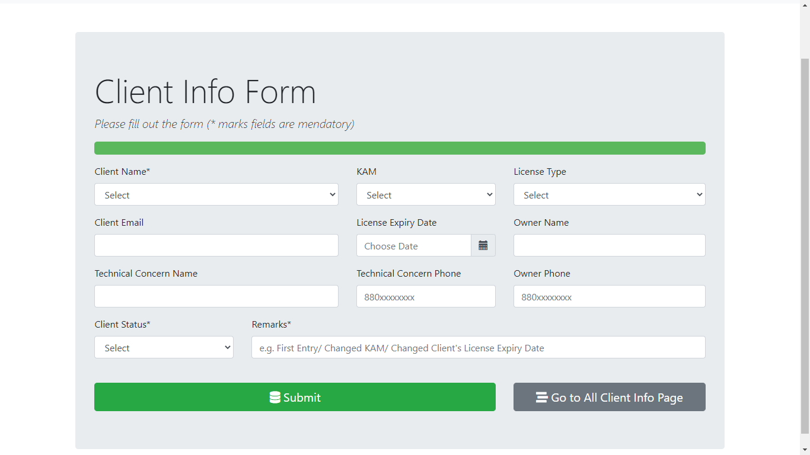Select the Technical Concern Name field
The width and height of the screenshot is (810, 455).
[216, 296]
